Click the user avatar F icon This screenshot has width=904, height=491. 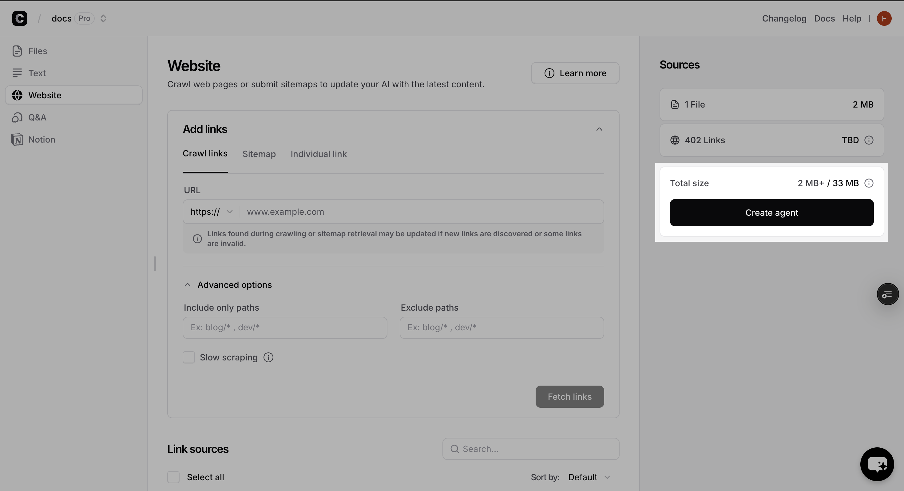[x=884, y=18]
